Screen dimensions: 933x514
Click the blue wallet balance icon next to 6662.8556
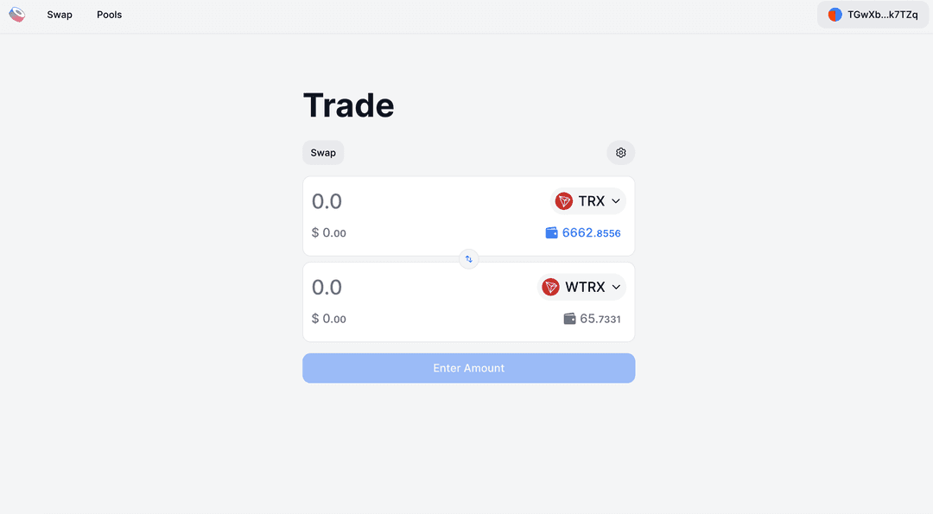pos(550,232)
